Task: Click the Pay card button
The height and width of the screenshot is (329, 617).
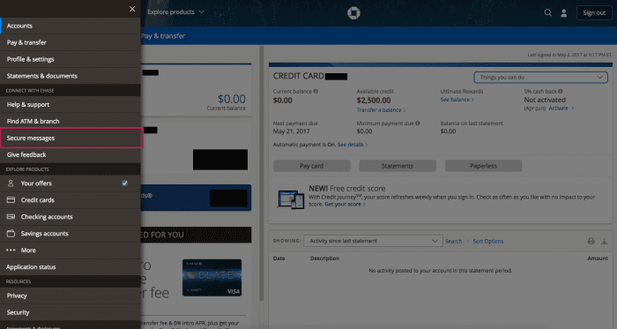Action: (x=312, y=166)
